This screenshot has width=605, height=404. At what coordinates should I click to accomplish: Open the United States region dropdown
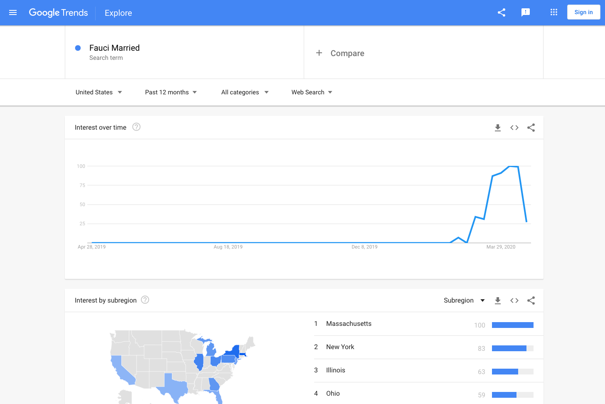(99, 92)
